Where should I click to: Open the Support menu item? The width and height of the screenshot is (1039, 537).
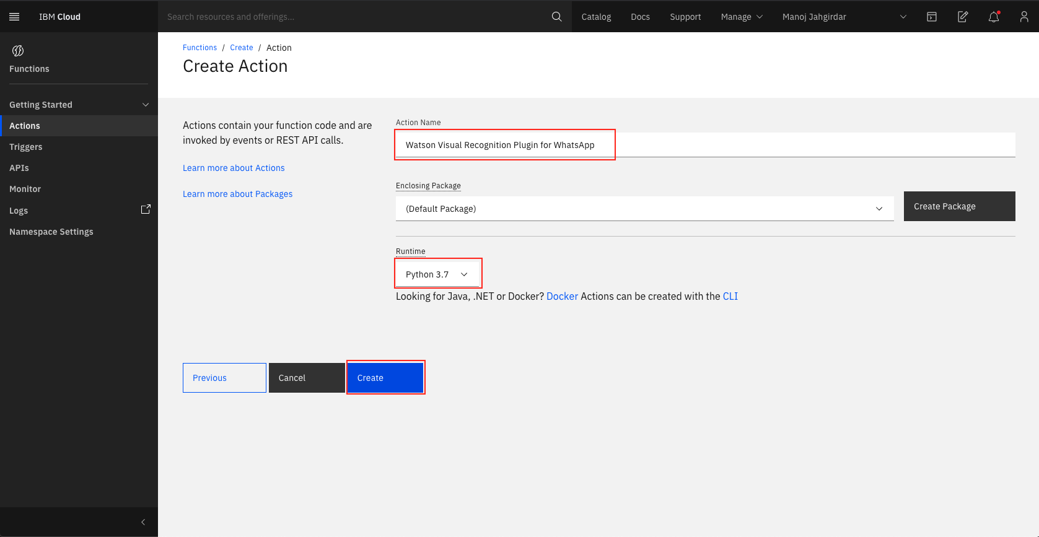point(685,17)
